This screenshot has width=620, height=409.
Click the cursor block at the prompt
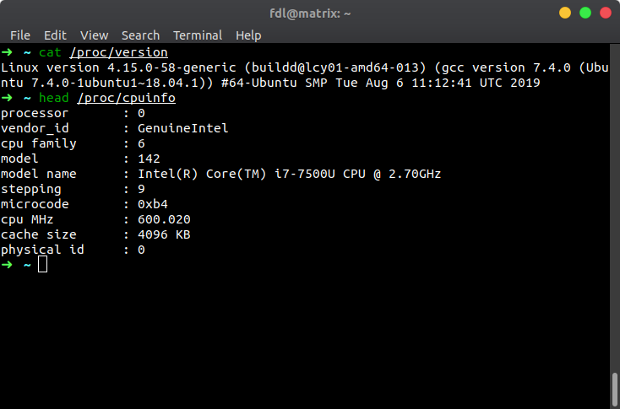point(42,264)
